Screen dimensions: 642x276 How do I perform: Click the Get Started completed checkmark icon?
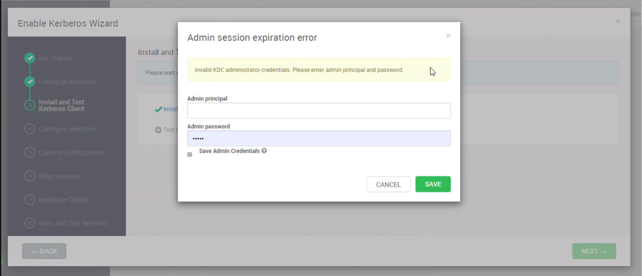click(x=30, y=58)
